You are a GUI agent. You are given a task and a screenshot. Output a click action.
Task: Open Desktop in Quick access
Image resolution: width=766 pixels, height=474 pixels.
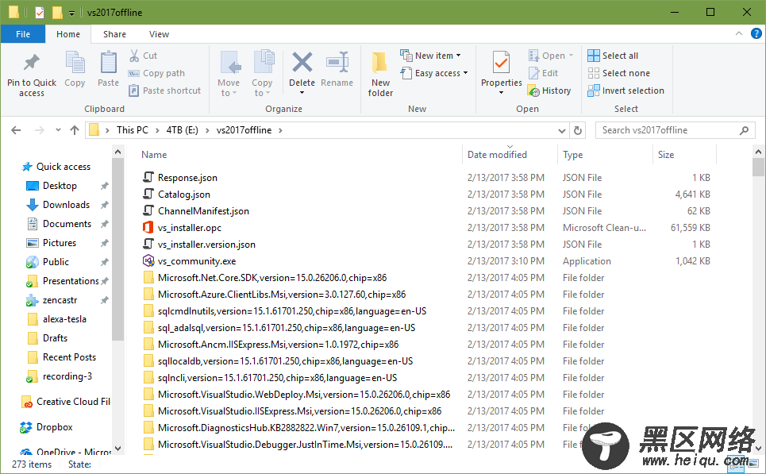pyautogui.click(x=60, y=186)
